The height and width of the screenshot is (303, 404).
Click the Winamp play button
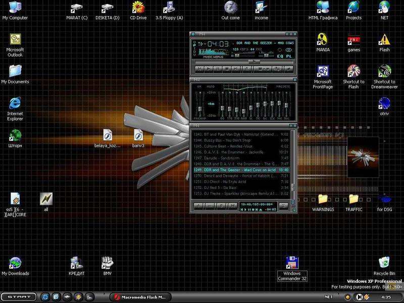pyautogui.click(x=208, y=69)
